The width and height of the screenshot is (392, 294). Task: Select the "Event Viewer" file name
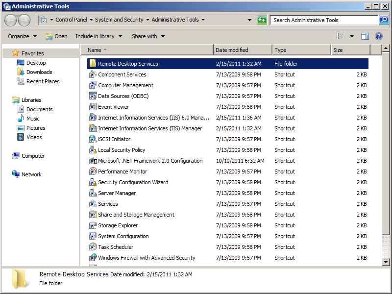[x=113, y=107]
